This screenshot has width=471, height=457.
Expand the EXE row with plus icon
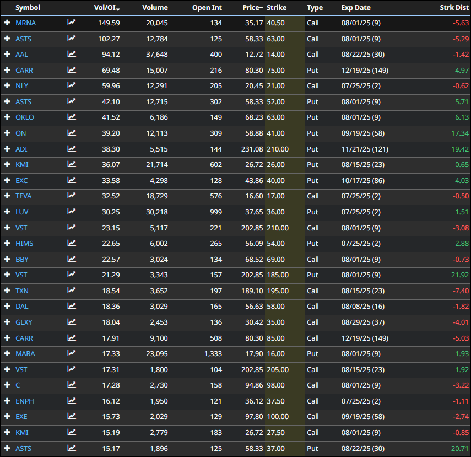7,416
